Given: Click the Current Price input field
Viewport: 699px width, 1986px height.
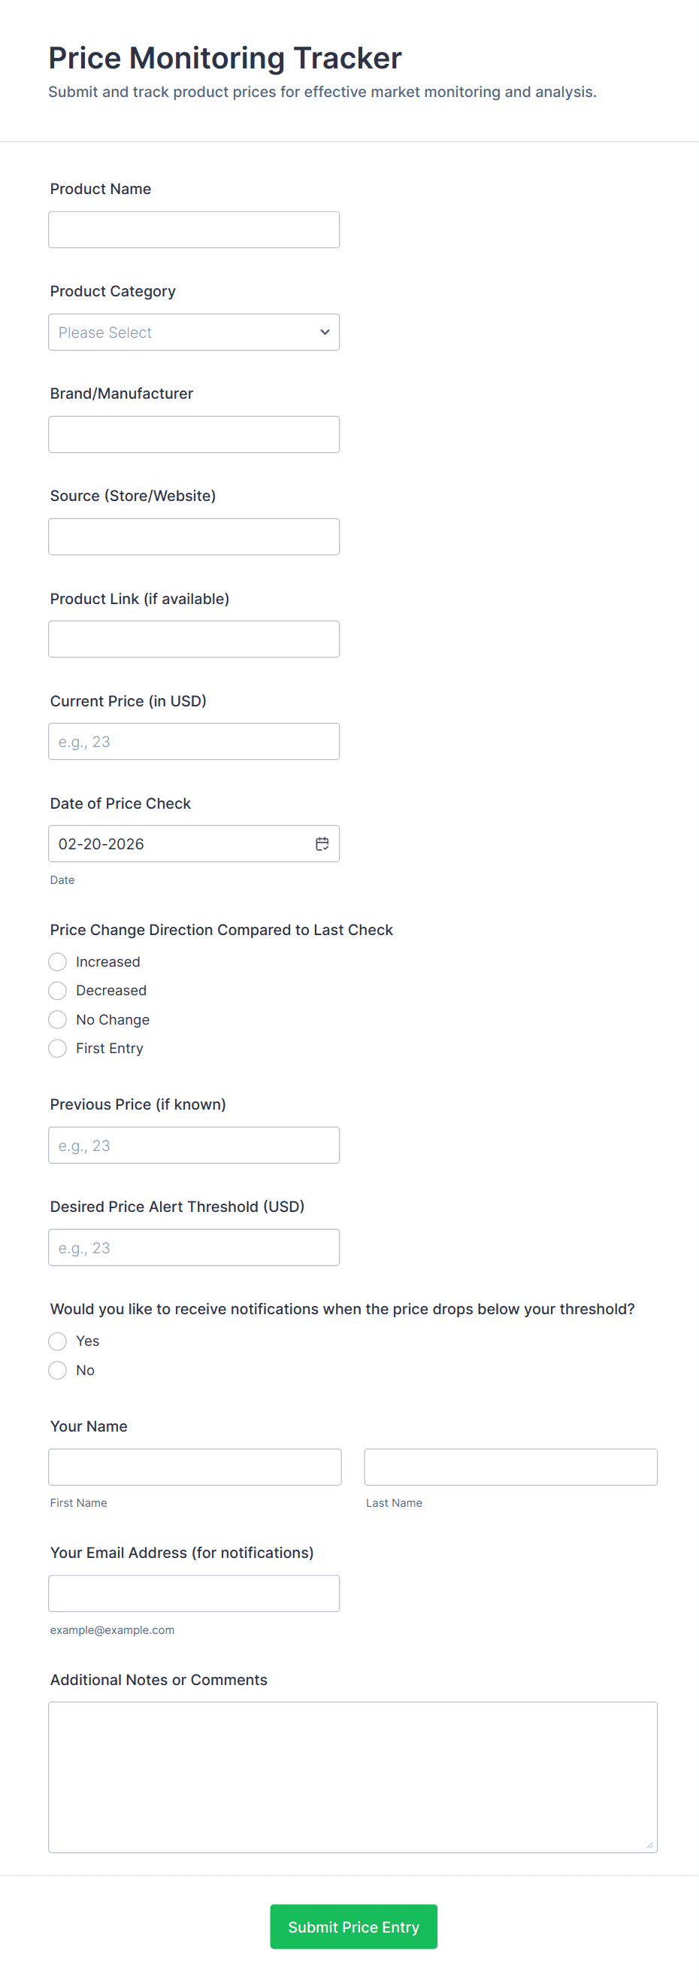Looking at the screenshot, I should (193, 741).
